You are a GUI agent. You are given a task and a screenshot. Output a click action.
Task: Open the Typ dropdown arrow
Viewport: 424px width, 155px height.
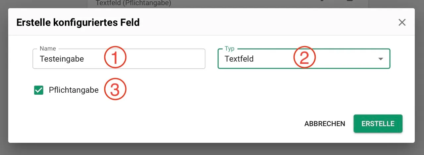click(x=381, y=59)
